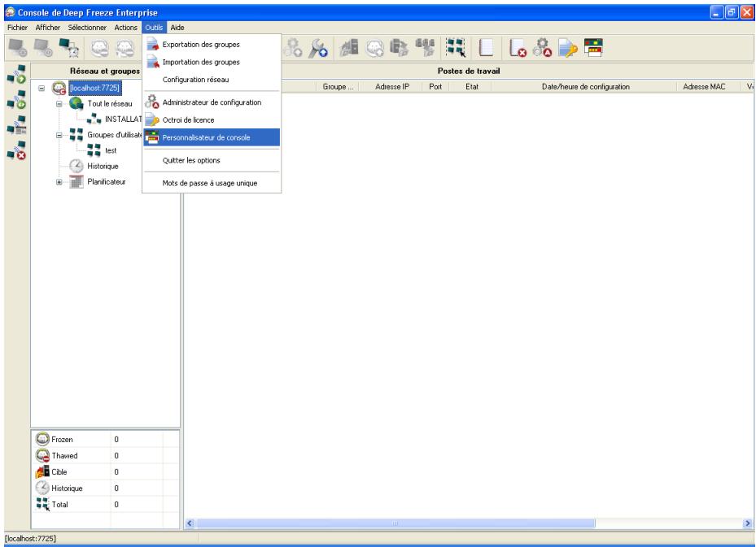Click the wrench with blue arrow icon
The width and height of the screenshot is (756, 547).
tap(319, 48)
